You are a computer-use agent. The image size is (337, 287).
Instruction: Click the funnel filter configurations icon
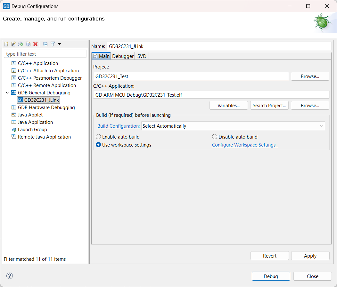(53, 44)
